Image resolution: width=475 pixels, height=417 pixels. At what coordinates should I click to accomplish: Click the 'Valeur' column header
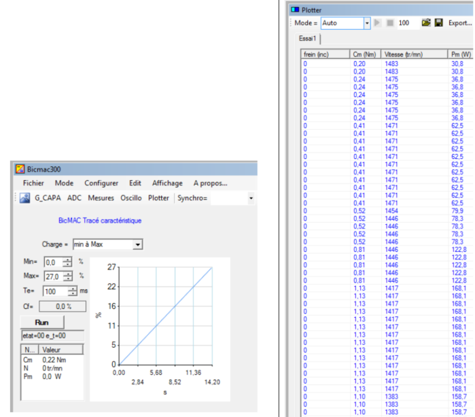61,350
